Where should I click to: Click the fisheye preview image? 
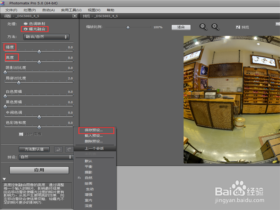pyautogui.click(x=232, y=99)
